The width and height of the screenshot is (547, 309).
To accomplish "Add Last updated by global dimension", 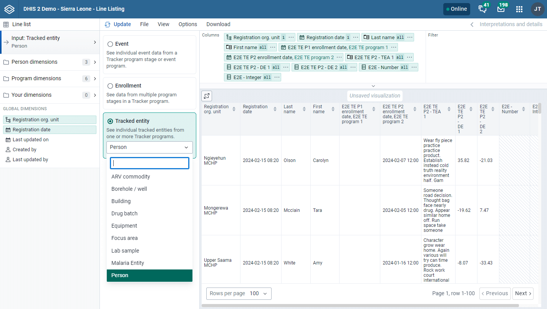I will click(50, 160).
